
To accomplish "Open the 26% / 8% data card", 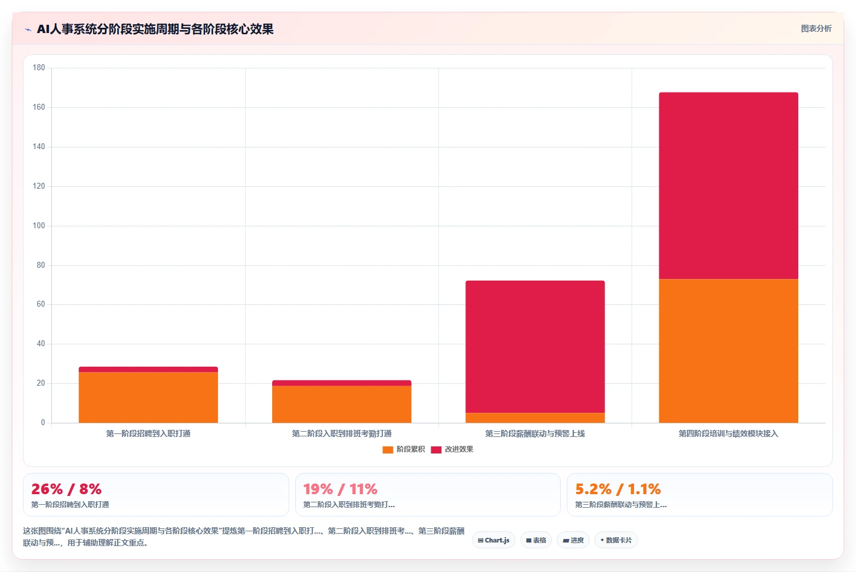I will (x=156, y=495).
